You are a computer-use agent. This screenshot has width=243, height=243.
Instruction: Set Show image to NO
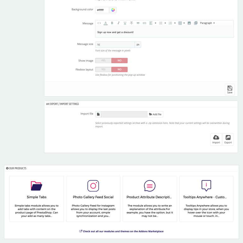click(120, 61)
